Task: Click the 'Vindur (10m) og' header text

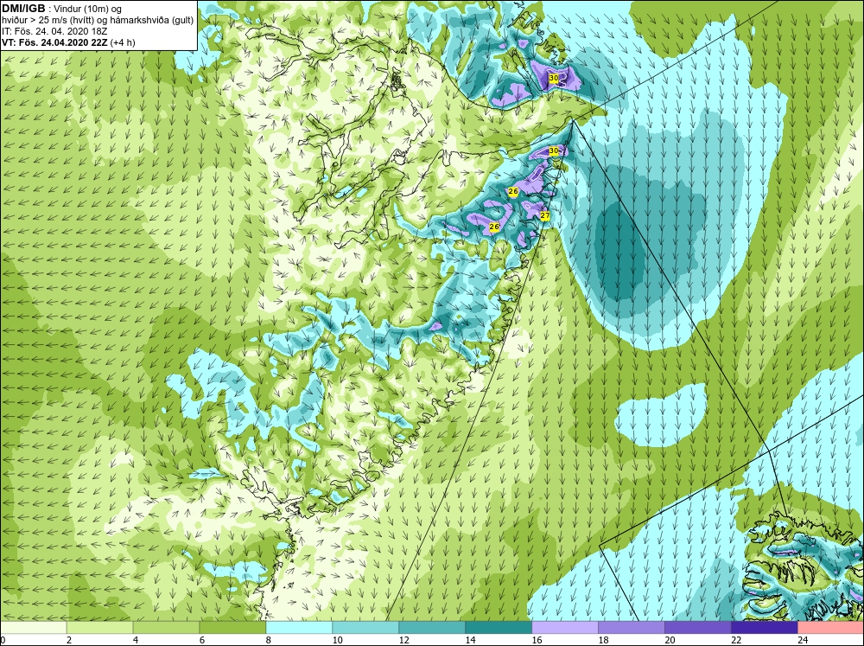Action: click(86, 9)
